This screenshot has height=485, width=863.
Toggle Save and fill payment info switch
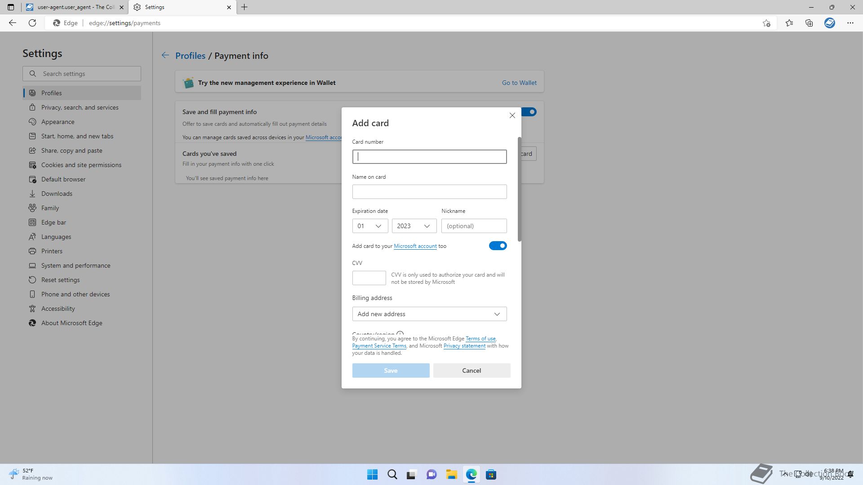[x=529, y=112]
